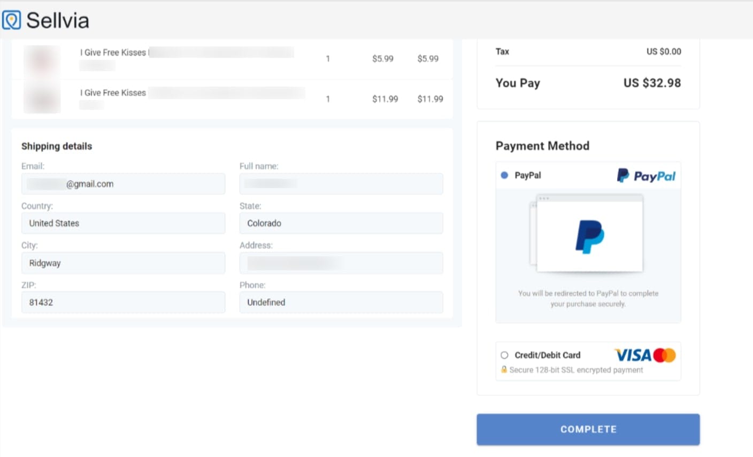Click the large PayPal redirect illustration

coord(588,234)
